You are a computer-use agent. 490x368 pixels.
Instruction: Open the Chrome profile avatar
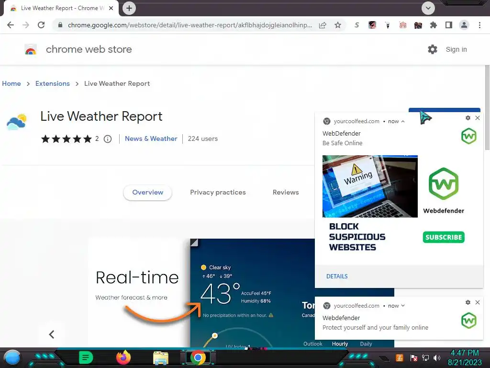point(464,25)
